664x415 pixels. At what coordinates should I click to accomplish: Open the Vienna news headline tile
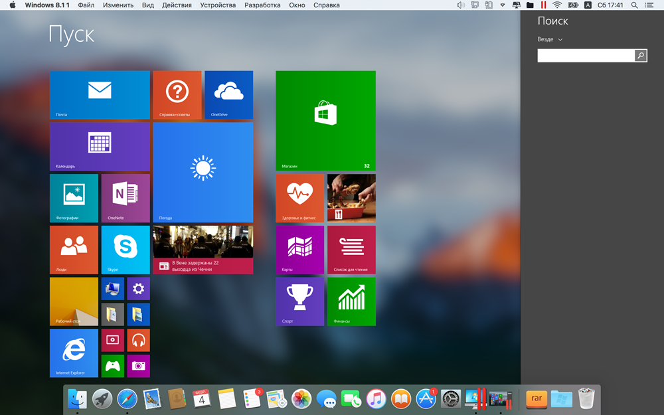tap(203, 250)
